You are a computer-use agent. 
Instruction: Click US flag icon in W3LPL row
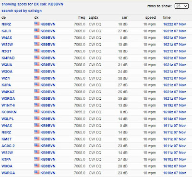[36, 118]
